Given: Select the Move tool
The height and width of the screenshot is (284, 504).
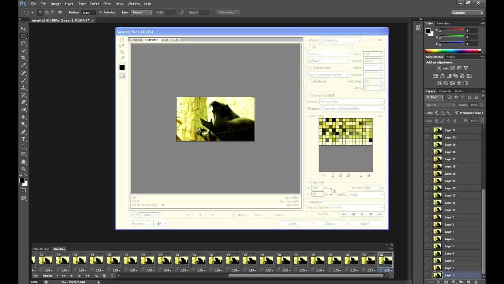Looking at the screenshot, I should pos(24,29).
